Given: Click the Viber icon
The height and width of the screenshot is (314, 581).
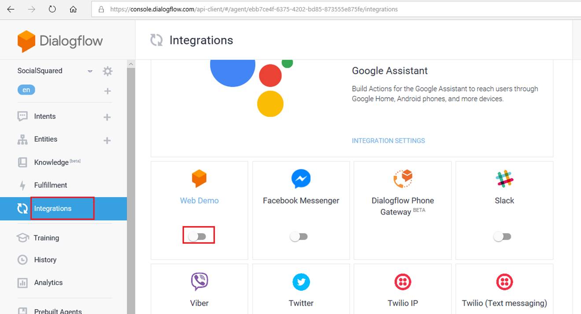Looking at the screenshot, I should tap(199, 282).
